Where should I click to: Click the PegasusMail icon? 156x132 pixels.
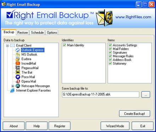point(18,68)
